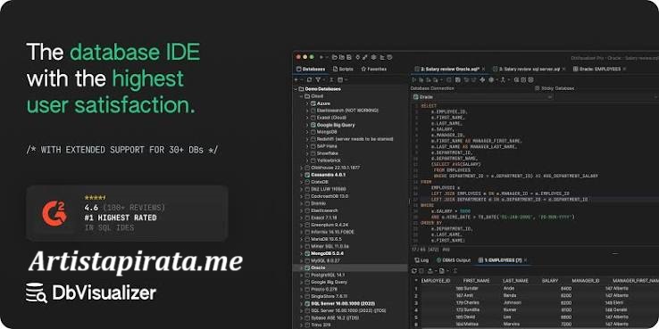Switch to the Scripts tab
Screen dimensions: 659x329
tap(343, 69)
